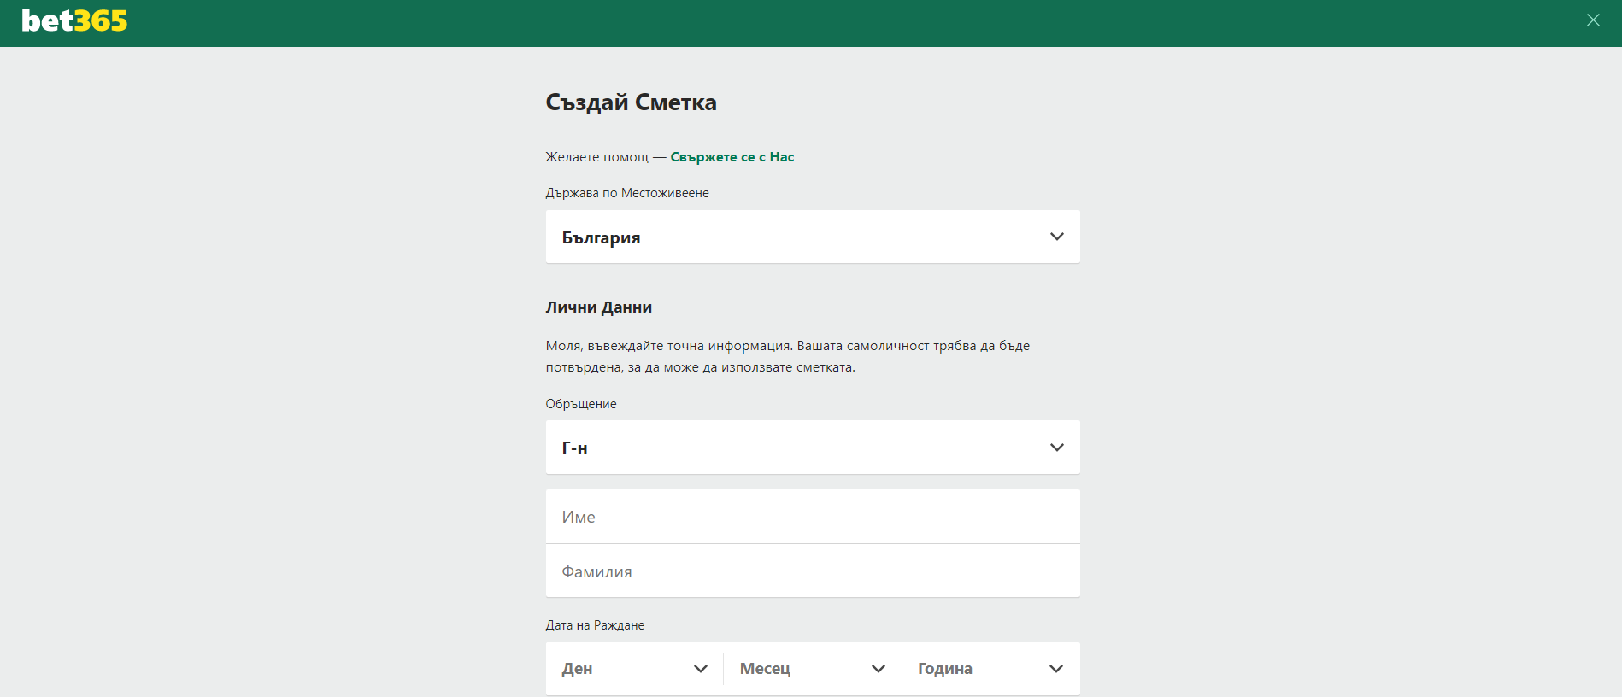Click the Дата на Раждане label

(595, 625)
